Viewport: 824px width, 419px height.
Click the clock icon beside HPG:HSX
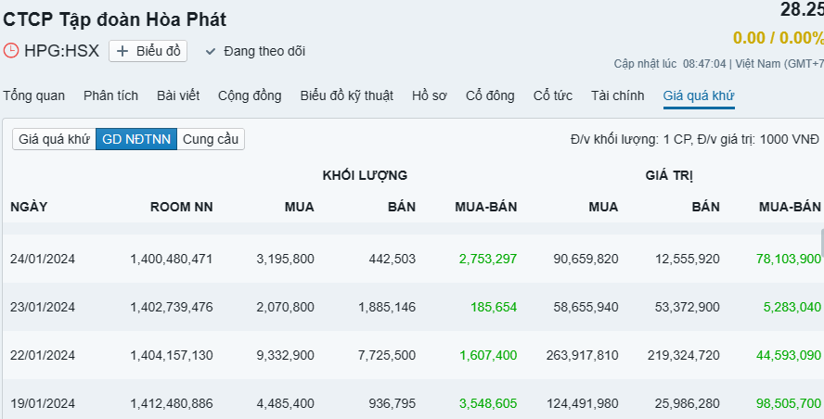(11, 51)
